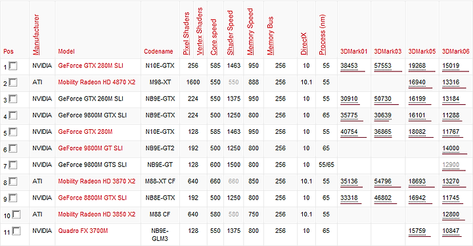Sort table by Manufacturer header
This screenshot has width=473, height=246.
tap(36, 35)
